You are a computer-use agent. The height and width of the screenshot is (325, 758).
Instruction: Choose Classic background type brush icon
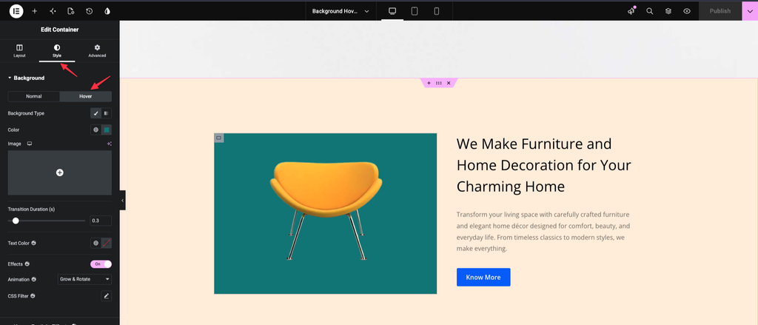click(95, 113)
